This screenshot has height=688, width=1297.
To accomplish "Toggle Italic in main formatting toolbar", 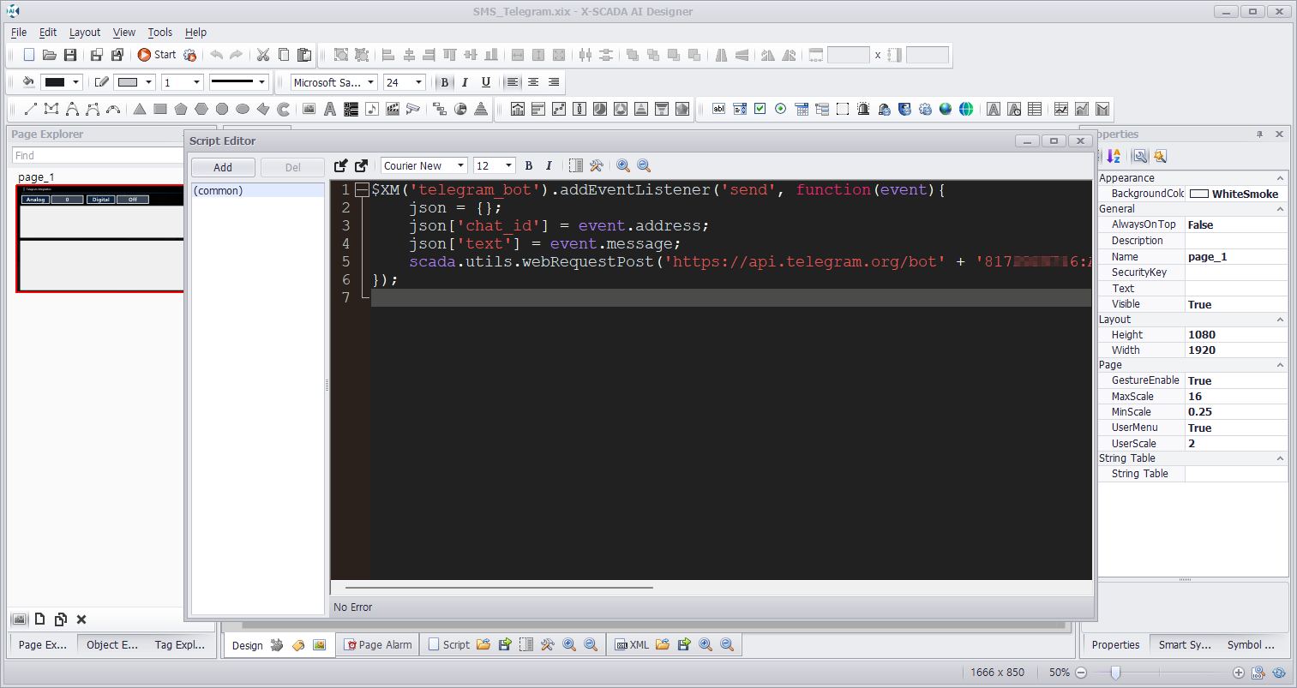I will click(x=465, y=82).
